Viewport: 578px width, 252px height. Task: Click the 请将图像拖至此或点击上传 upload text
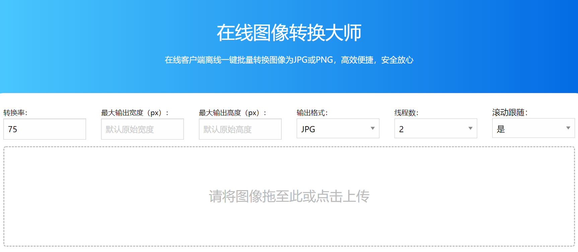(289, 196)
